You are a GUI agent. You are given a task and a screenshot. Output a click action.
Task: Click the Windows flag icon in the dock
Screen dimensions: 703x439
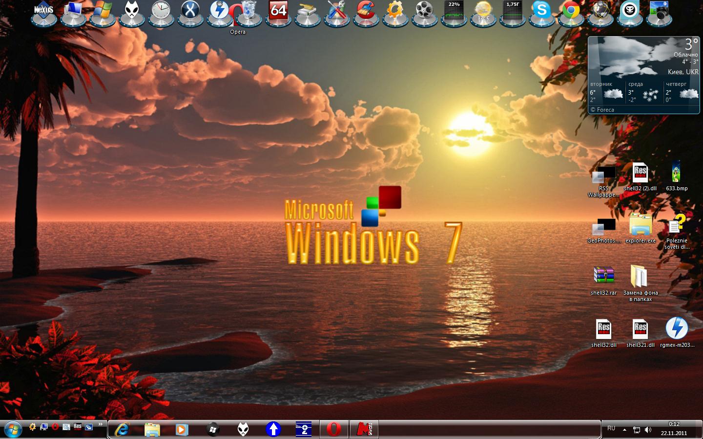[x=103, y=13]
